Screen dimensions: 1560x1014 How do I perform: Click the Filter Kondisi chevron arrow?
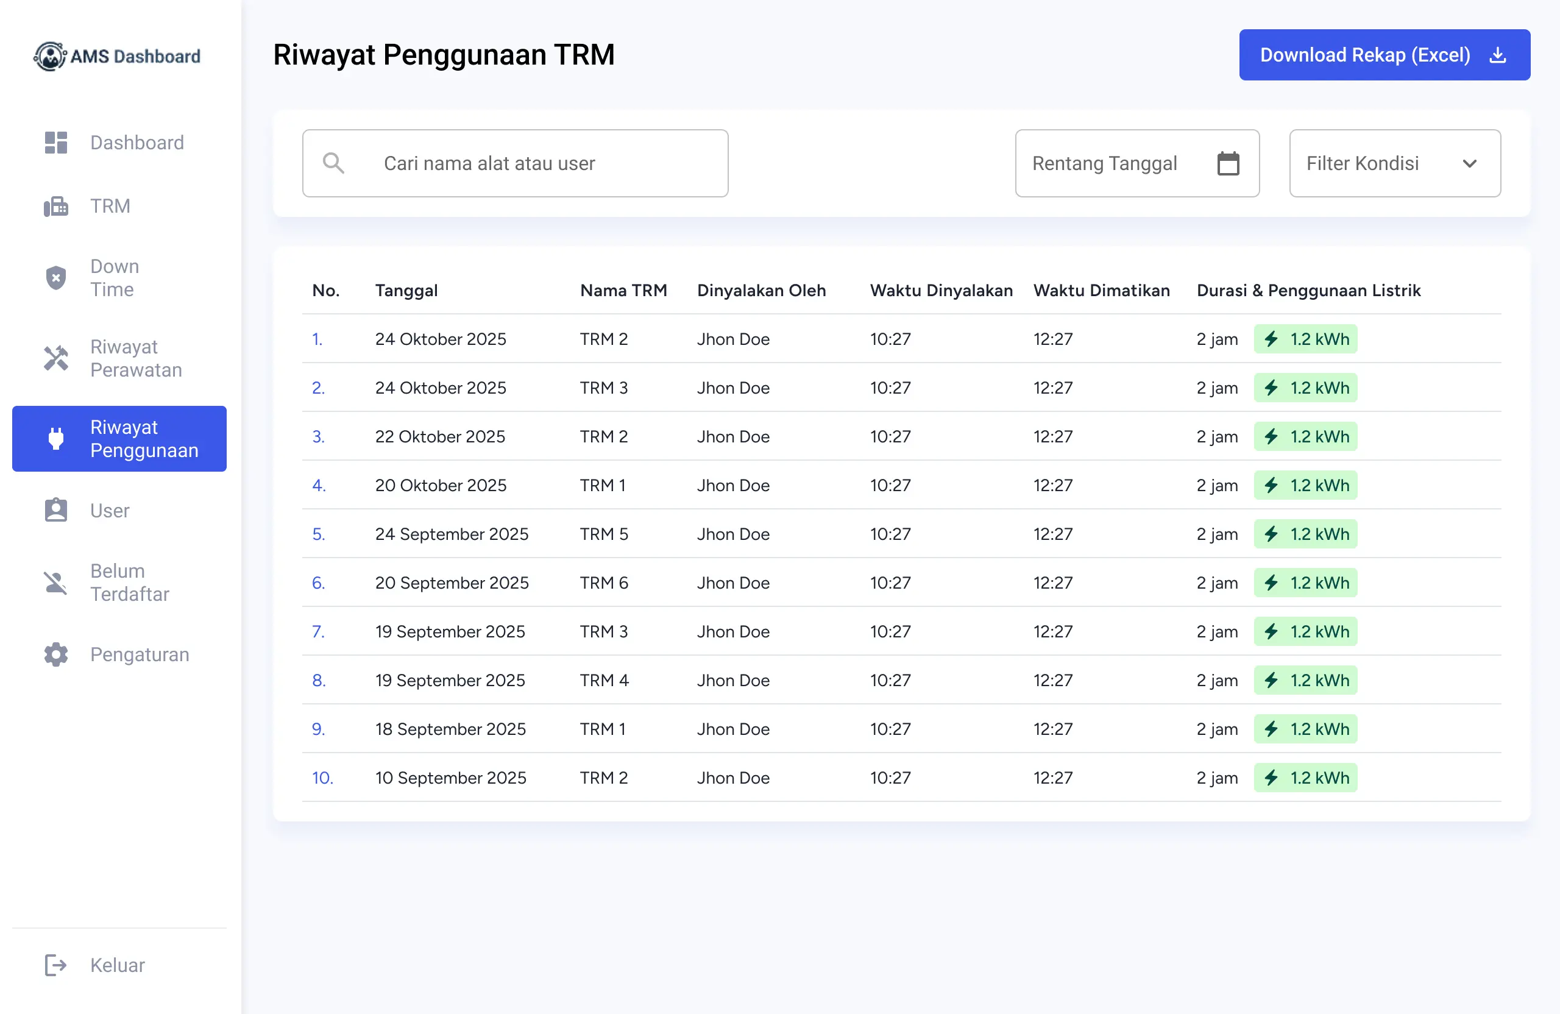click(x=1470, y=164)
